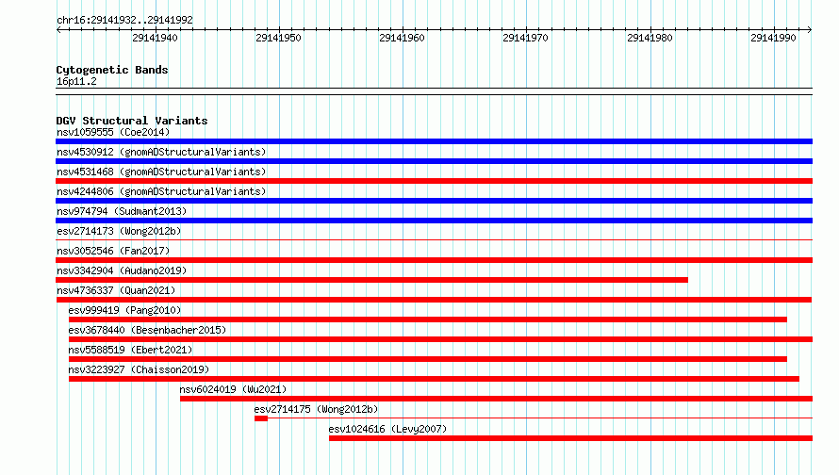
Task: Open variant nsv6024019 (Wu2021) label
Action: tap(233, 389)
